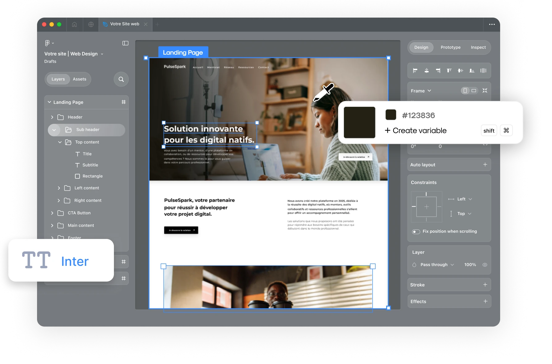Viewport: 552px width, 364px height.
Task: Click the distribute spacing icon
Action: pos(483,71)
